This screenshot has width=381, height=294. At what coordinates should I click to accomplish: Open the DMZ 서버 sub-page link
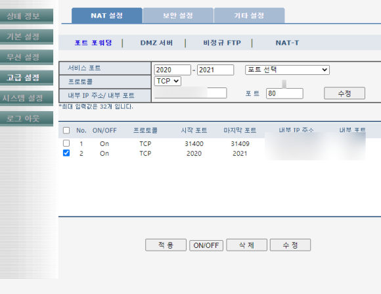[156, 43]
